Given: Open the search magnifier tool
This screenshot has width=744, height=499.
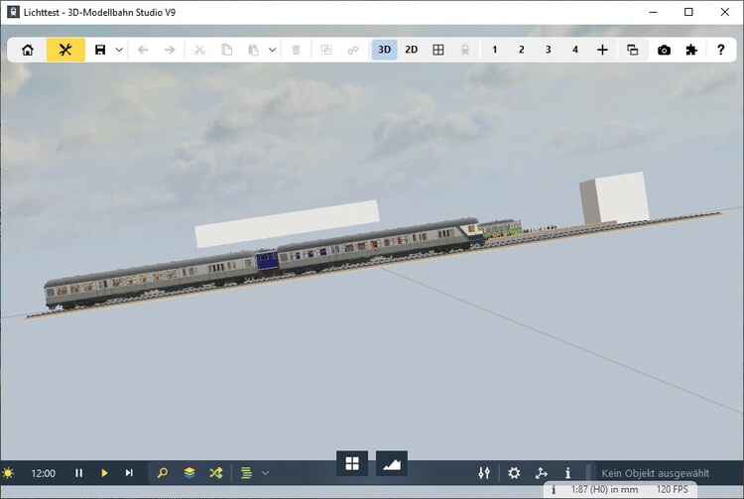Looking at the screenshot, I should (x=163, y=473).
